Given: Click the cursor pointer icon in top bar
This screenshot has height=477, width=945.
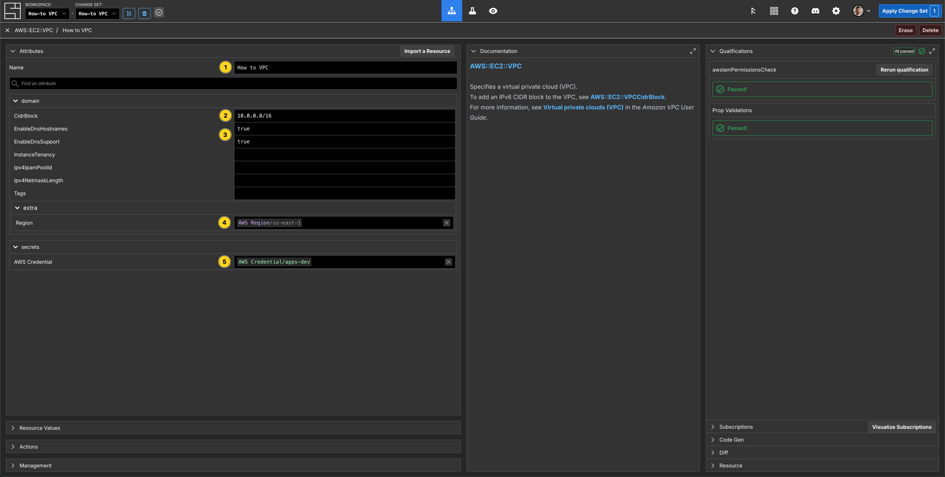Looking at the screenshot, I should coord(753,11).
